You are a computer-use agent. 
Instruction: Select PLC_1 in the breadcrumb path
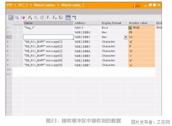(23, 5)
